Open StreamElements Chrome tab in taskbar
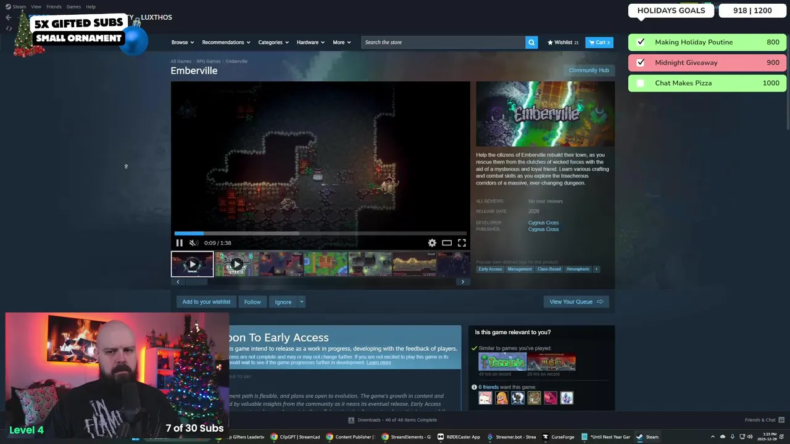 coord(406,437)
